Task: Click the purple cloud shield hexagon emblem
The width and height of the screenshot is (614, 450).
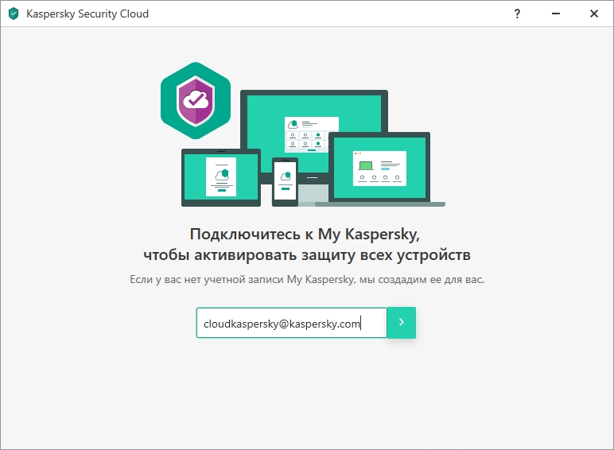Action: point(196,100)
